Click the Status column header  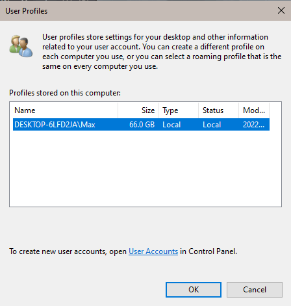point(219,110)
